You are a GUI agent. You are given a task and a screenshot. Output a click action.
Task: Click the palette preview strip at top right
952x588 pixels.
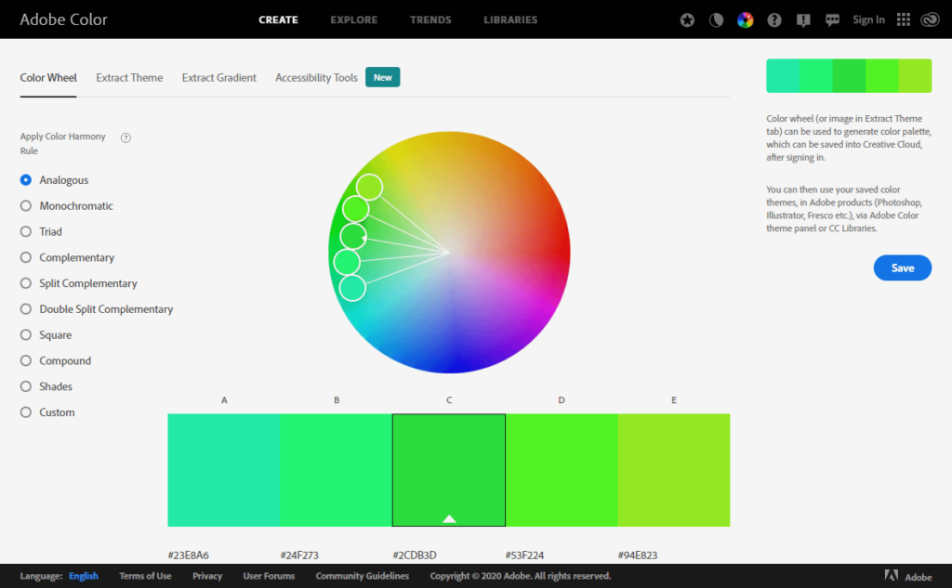pos(849,76)
